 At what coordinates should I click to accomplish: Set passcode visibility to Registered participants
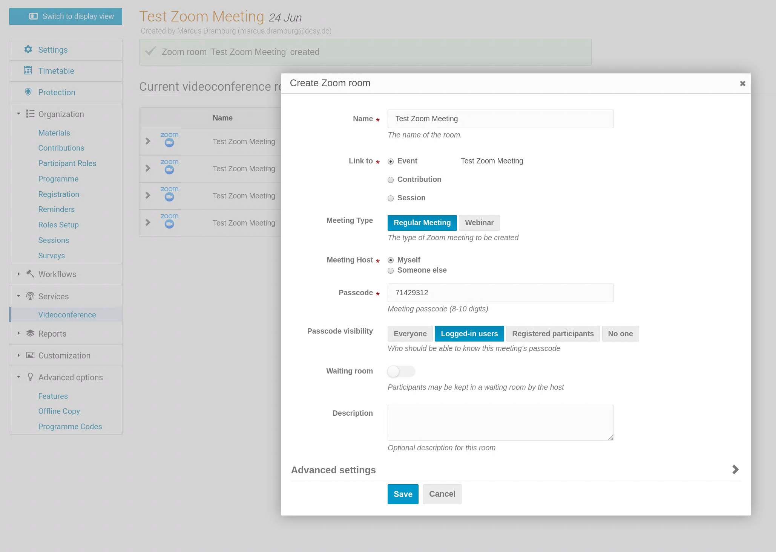pyautogui.click(x=553, y=334)
